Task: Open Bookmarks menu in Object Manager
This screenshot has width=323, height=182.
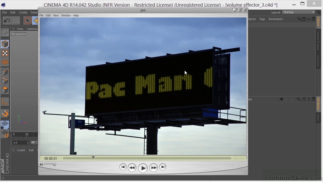Action: pos(276,19)
